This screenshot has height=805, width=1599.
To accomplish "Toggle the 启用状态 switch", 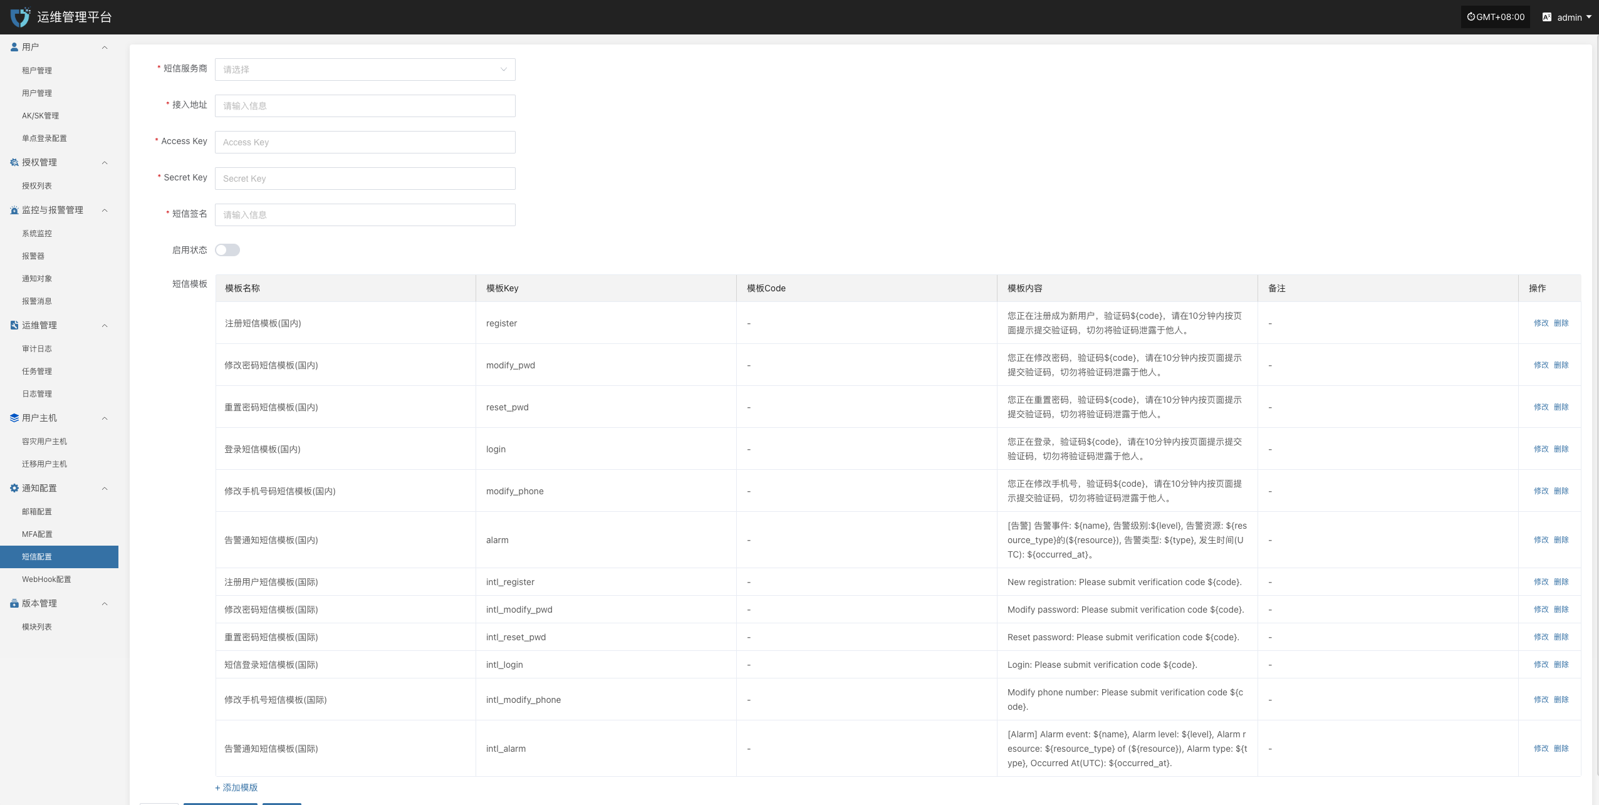I will coord(227,250).
